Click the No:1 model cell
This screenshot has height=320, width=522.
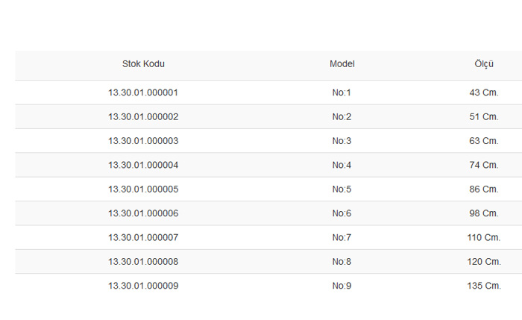(x=342, y=92)
